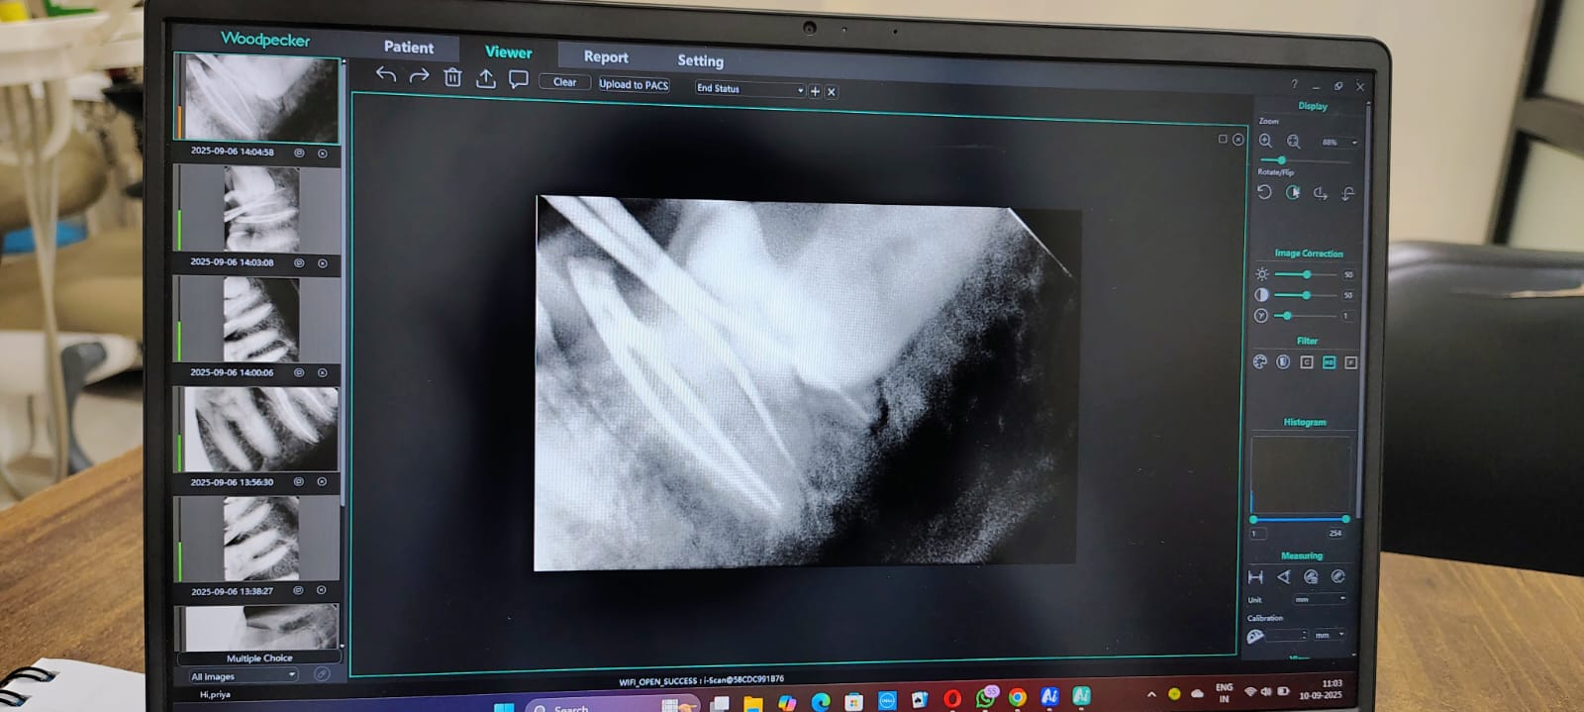Click the rotate clockwise icon
Screen dimensions: 1584x712
(1293, 192)
